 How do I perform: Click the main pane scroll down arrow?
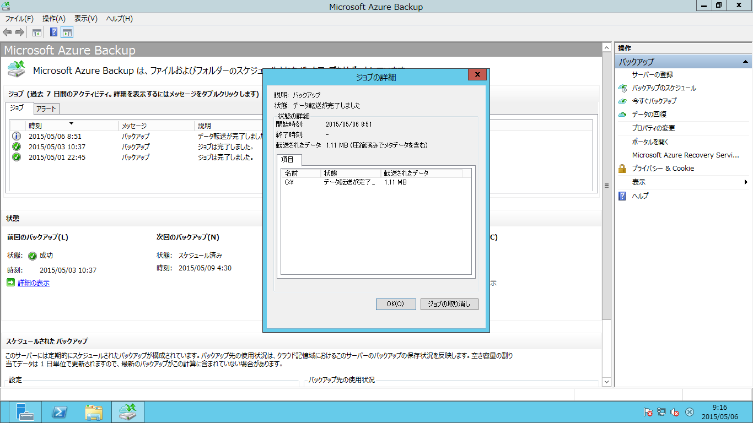607,381
